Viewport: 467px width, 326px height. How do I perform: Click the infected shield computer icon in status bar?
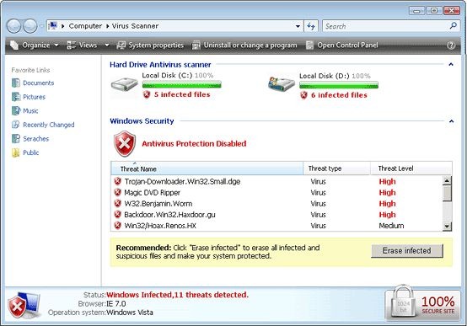click(24, 306)
